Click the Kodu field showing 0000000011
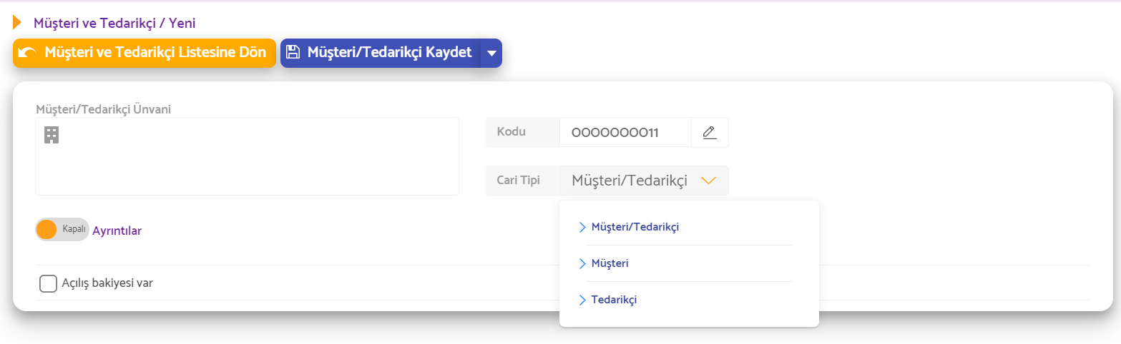Screen dimensions: 1121x344 [625, 132]
